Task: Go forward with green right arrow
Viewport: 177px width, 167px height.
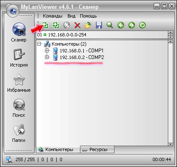Action: tap(132, 26)
